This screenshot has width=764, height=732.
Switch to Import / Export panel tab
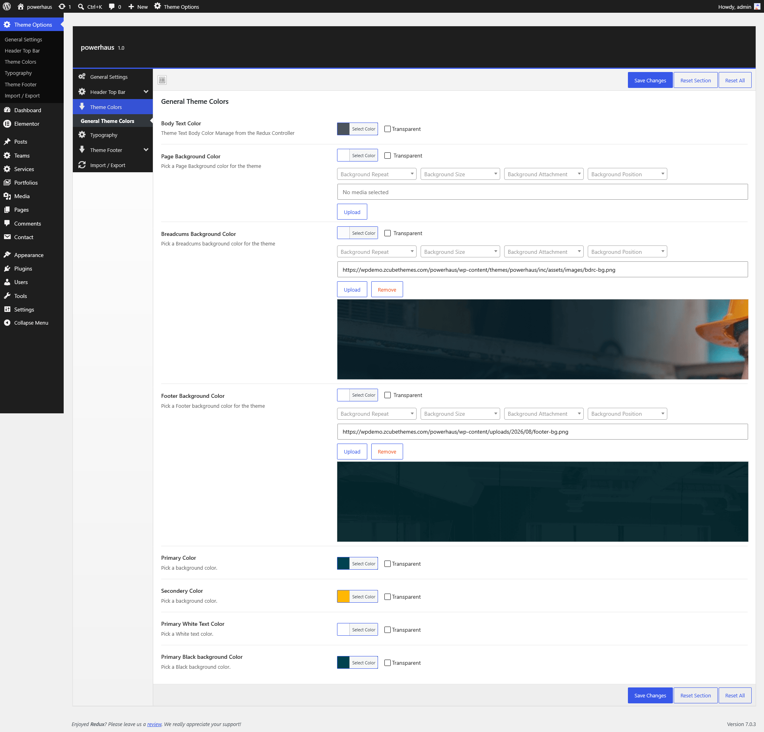click(113, 165)
